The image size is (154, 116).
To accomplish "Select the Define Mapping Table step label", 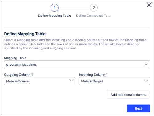I will pyautogui.click(x=55, y=16).
